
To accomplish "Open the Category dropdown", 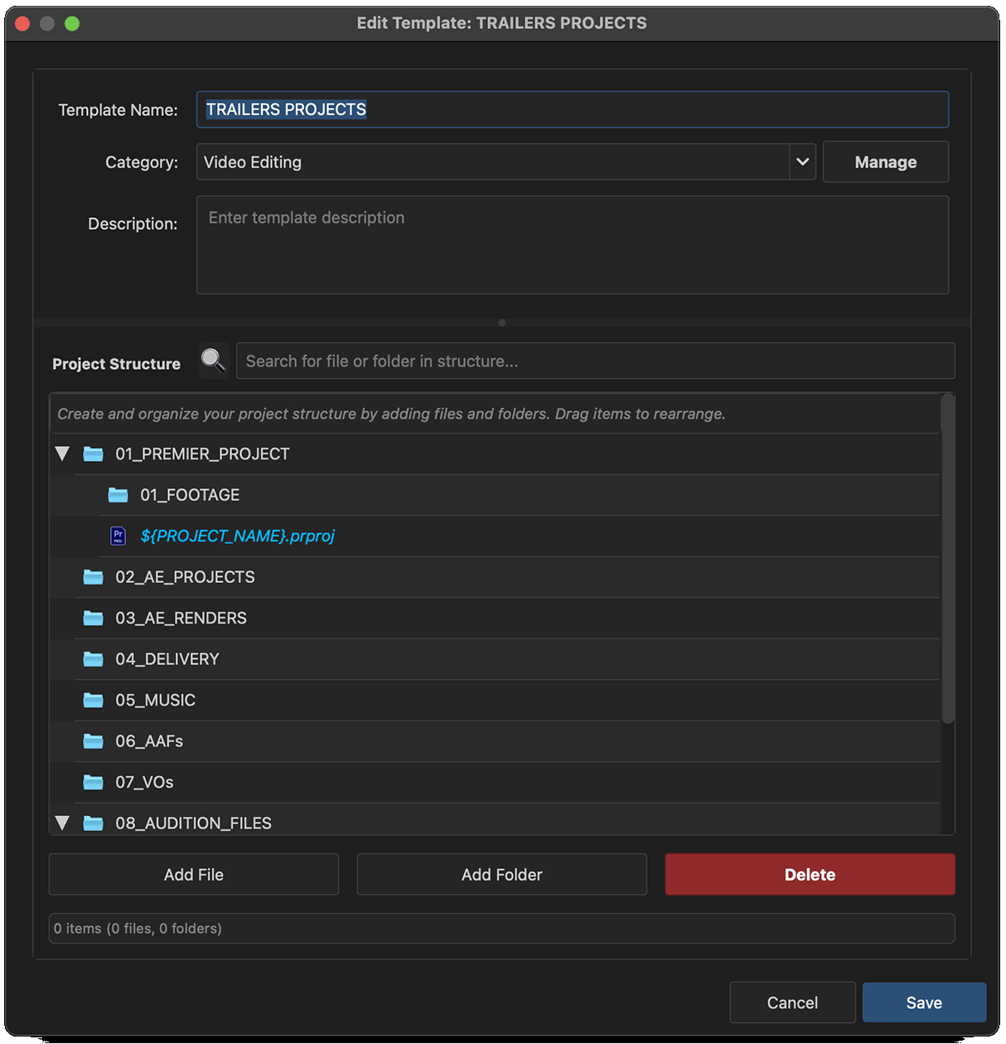I will pyautogui.click(x=800, y=162).
